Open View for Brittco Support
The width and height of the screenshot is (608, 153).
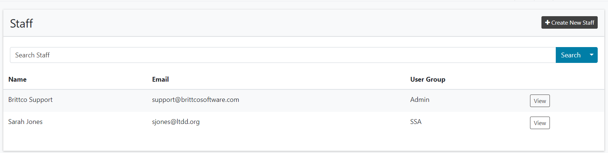(x=540, y=101)
